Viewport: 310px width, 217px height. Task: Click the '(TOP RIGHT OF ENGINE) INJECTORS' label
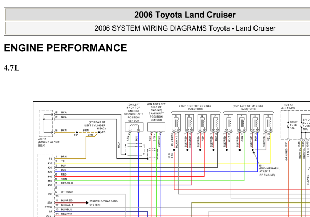pos(195,107)
